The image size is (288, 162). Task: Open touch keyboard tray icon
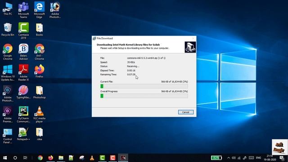[251, 158]
